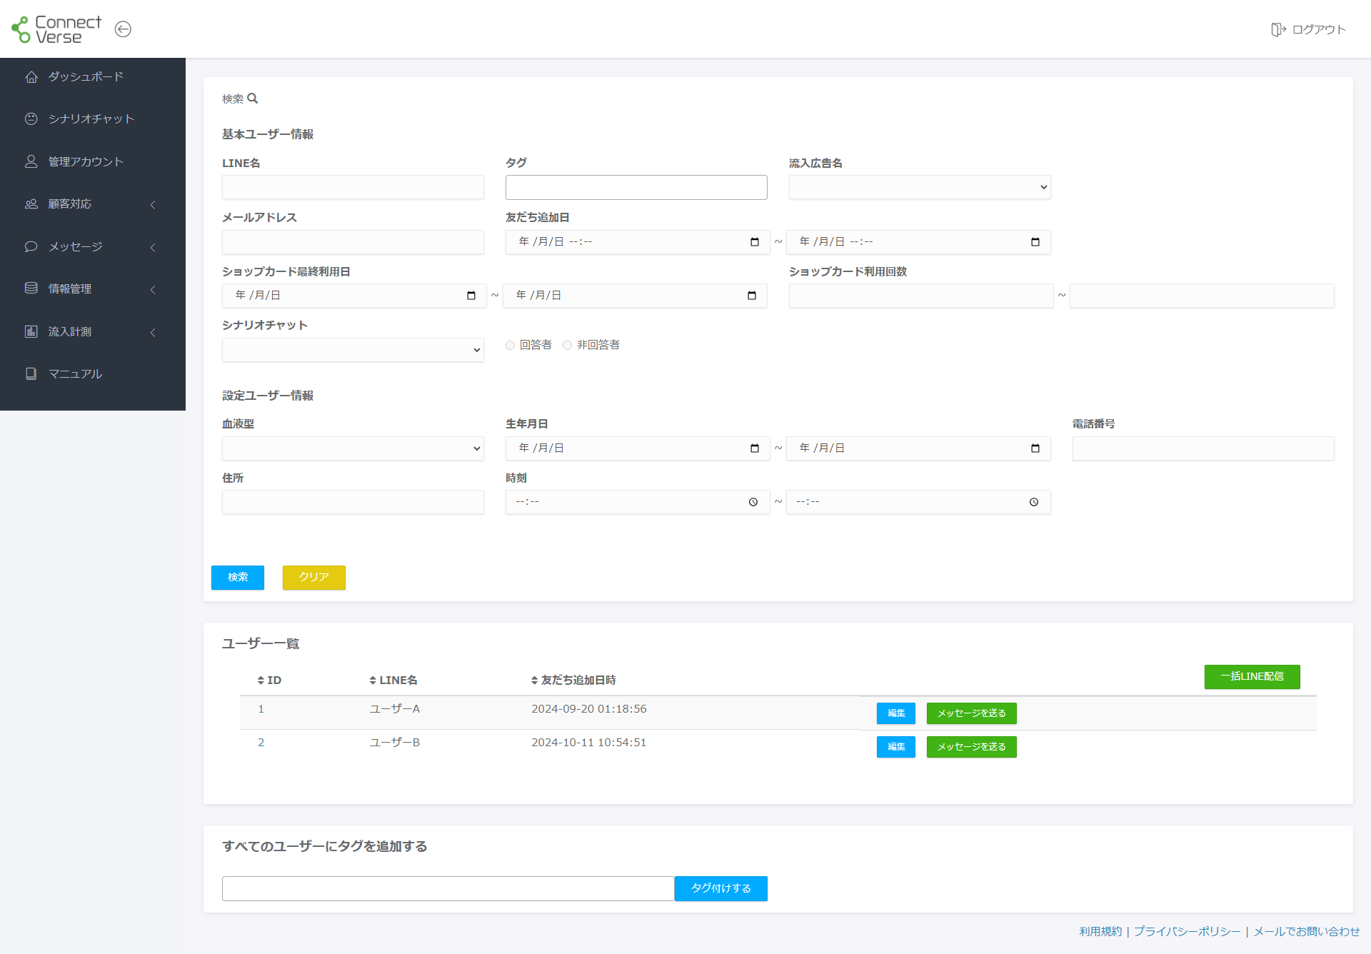
Task: Click the 流入計測 chart icon
Action: pyautogui.click(x=31, y=331)
